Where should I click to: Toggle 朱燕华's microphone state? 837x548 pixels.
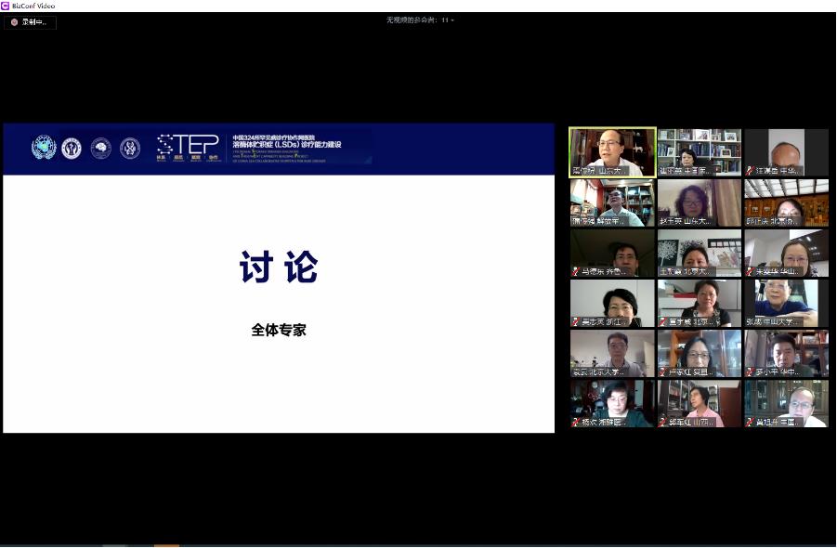749,271
